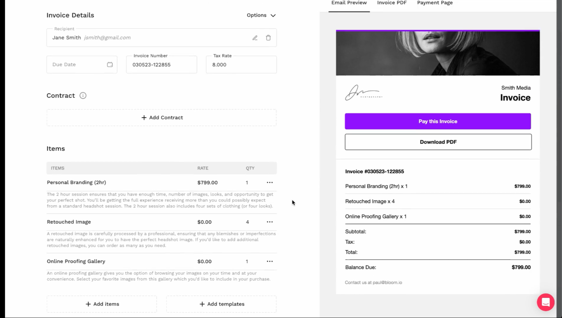Click the Add templates button
The height and width of the screenshot is (318, 562).
[x=221, y=304]
